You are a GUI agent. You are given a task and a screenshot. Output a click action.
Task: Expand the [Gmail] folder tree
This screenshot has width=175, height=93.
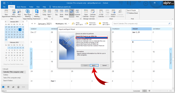coord(3,69)
